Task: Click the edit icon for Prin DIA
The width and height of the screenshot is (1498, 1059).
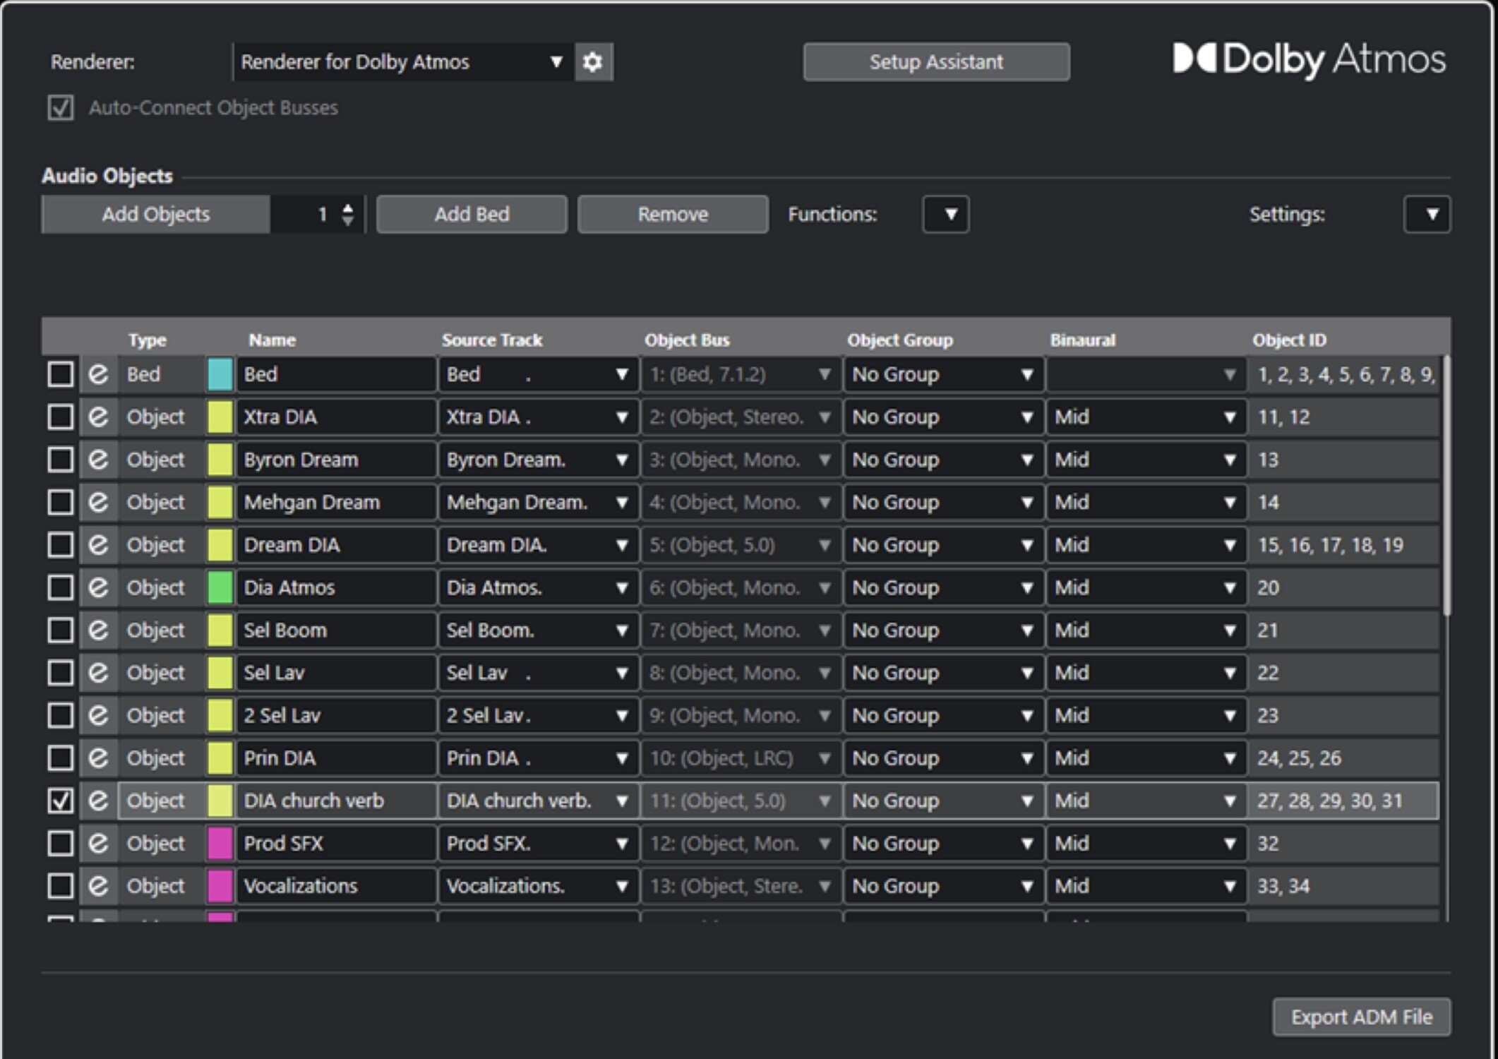Action: click(98, 758)
